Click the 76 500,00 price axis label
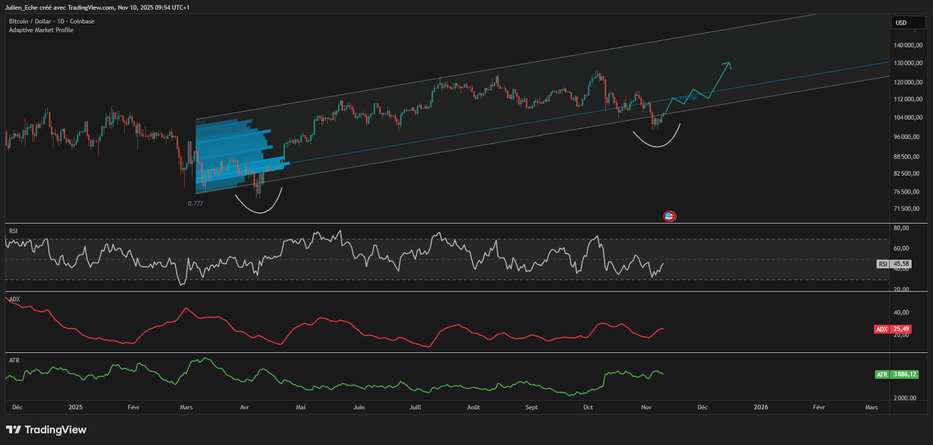933x445 pixels. point(907,192)
